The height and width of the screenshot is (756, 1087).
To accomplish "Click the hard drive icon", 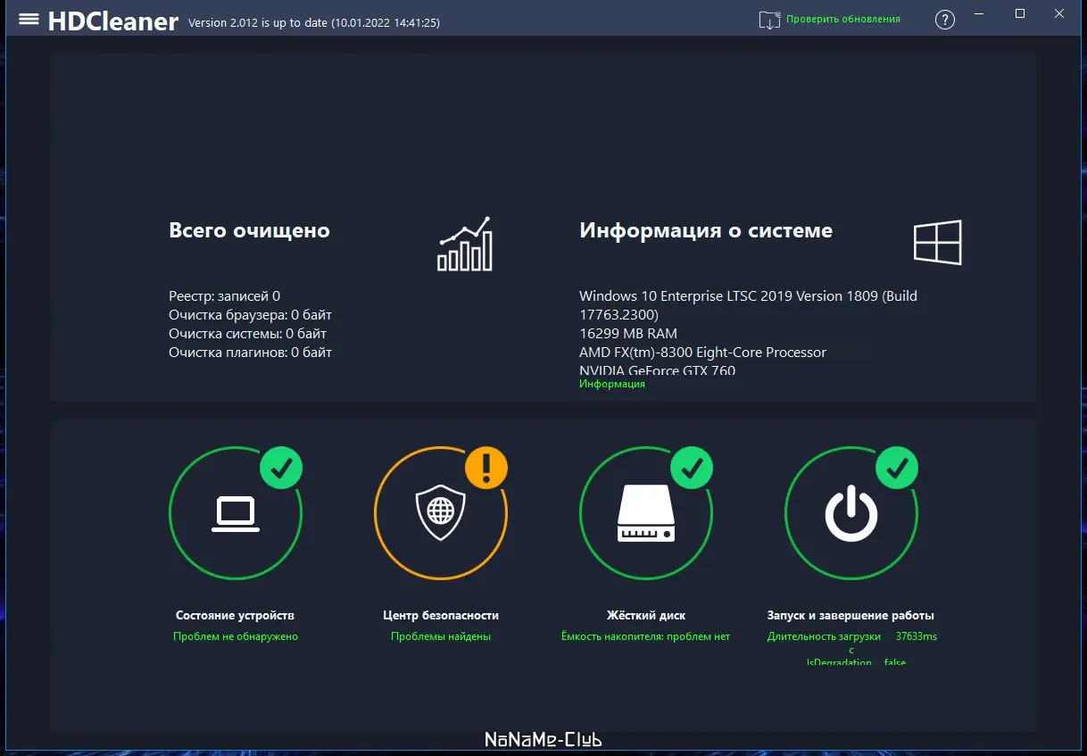I will point(646,513).
